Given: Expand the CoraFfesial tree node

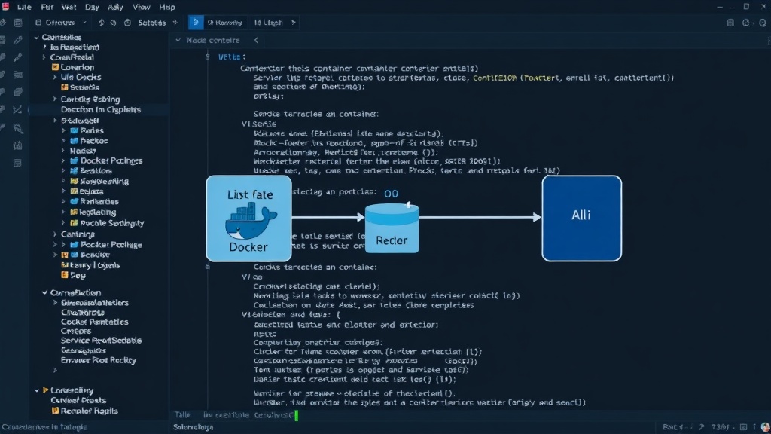Looking at the screenshot, I should click(x=44, y=57).
